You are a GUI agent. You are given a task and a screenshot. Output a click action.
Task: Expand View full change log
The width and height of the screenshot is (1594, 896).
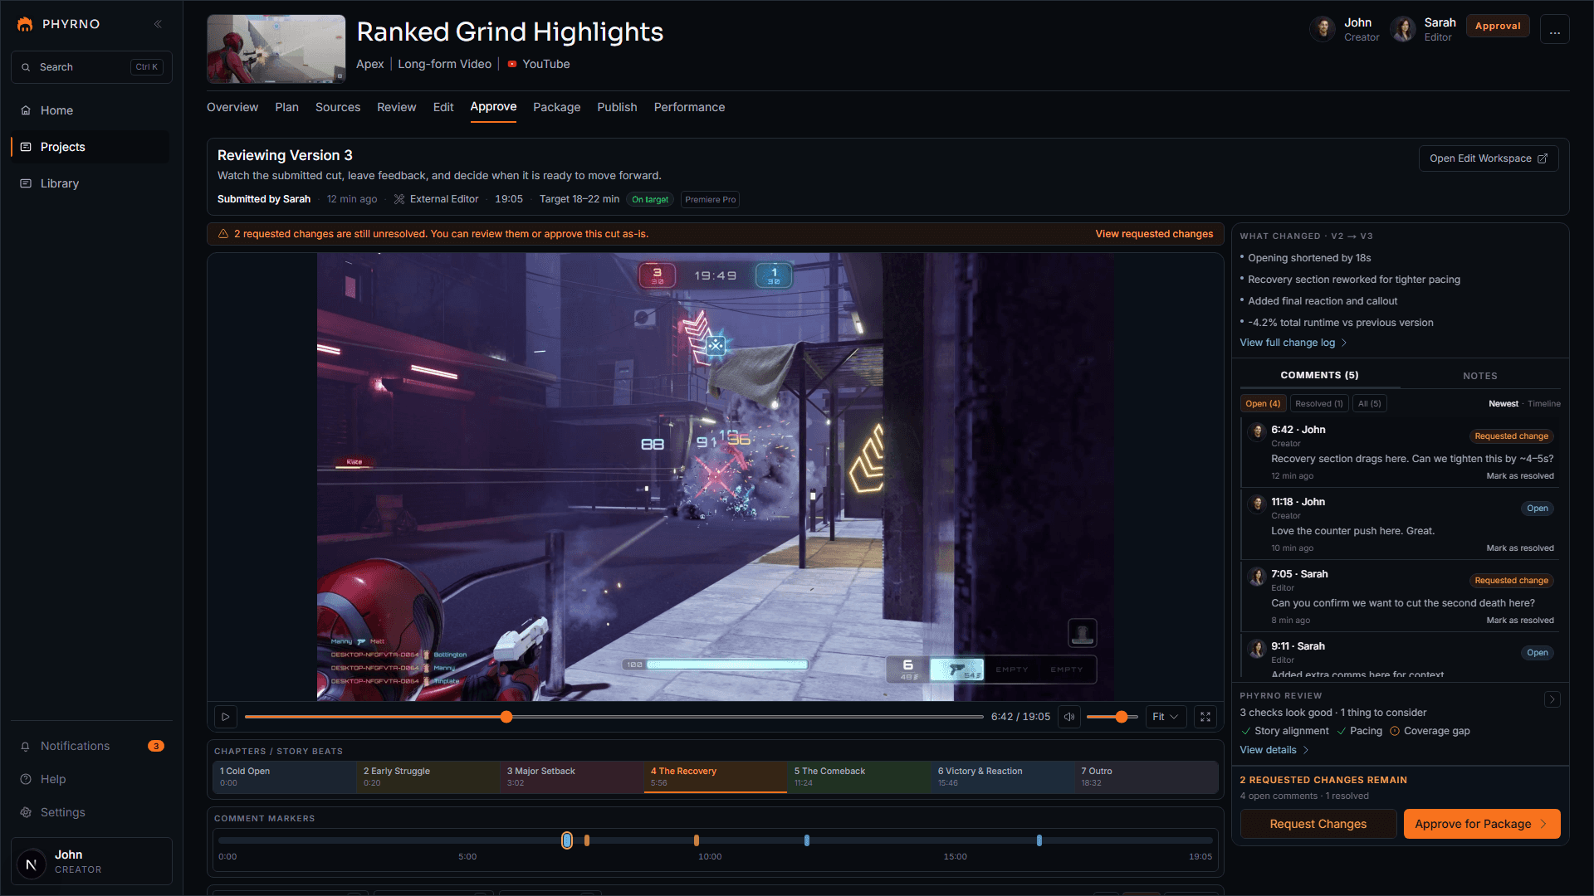[x=1293, y=343]
